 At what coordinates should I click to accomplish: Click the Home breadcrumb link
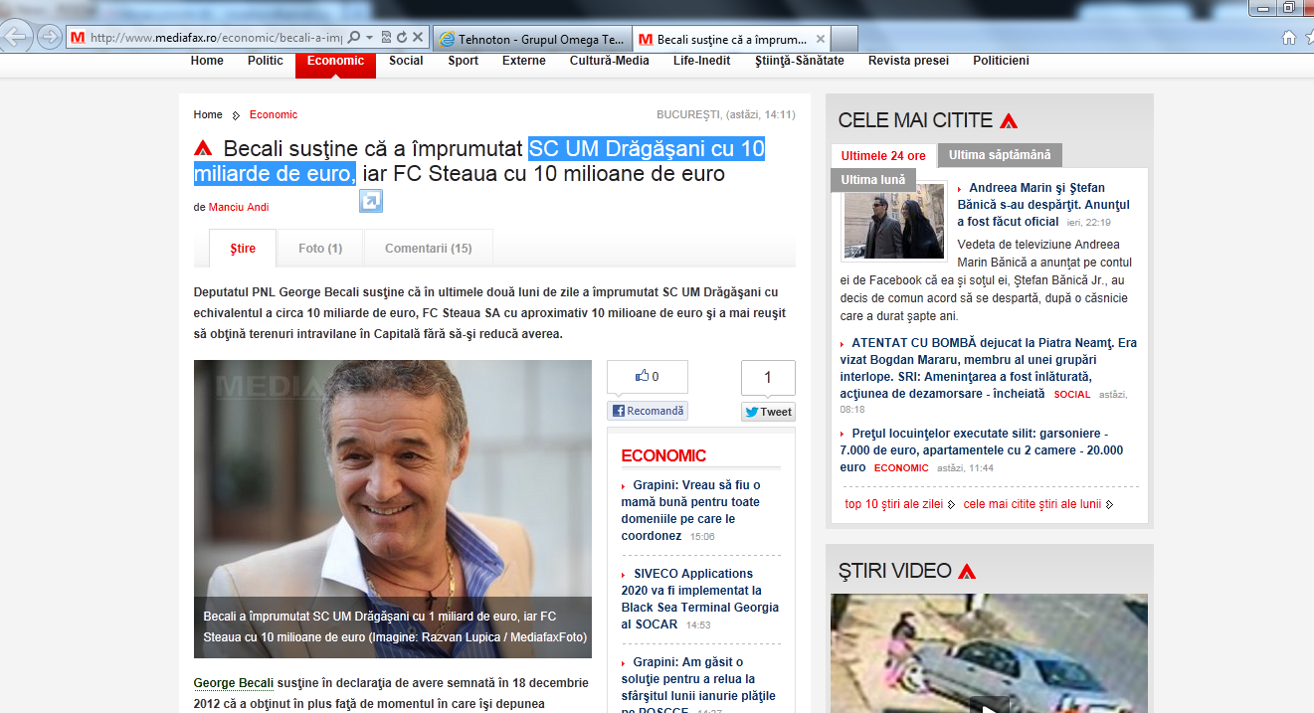(208, 115)
